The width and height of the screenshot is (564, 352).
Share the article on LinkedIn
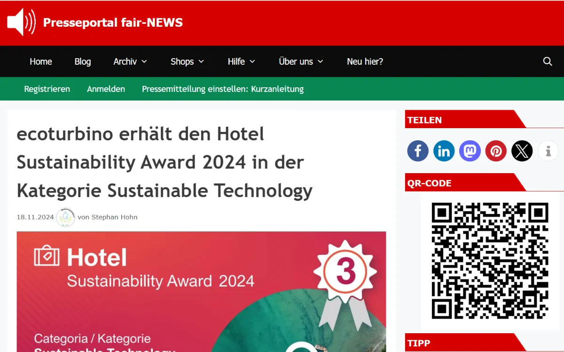(444, 151)
